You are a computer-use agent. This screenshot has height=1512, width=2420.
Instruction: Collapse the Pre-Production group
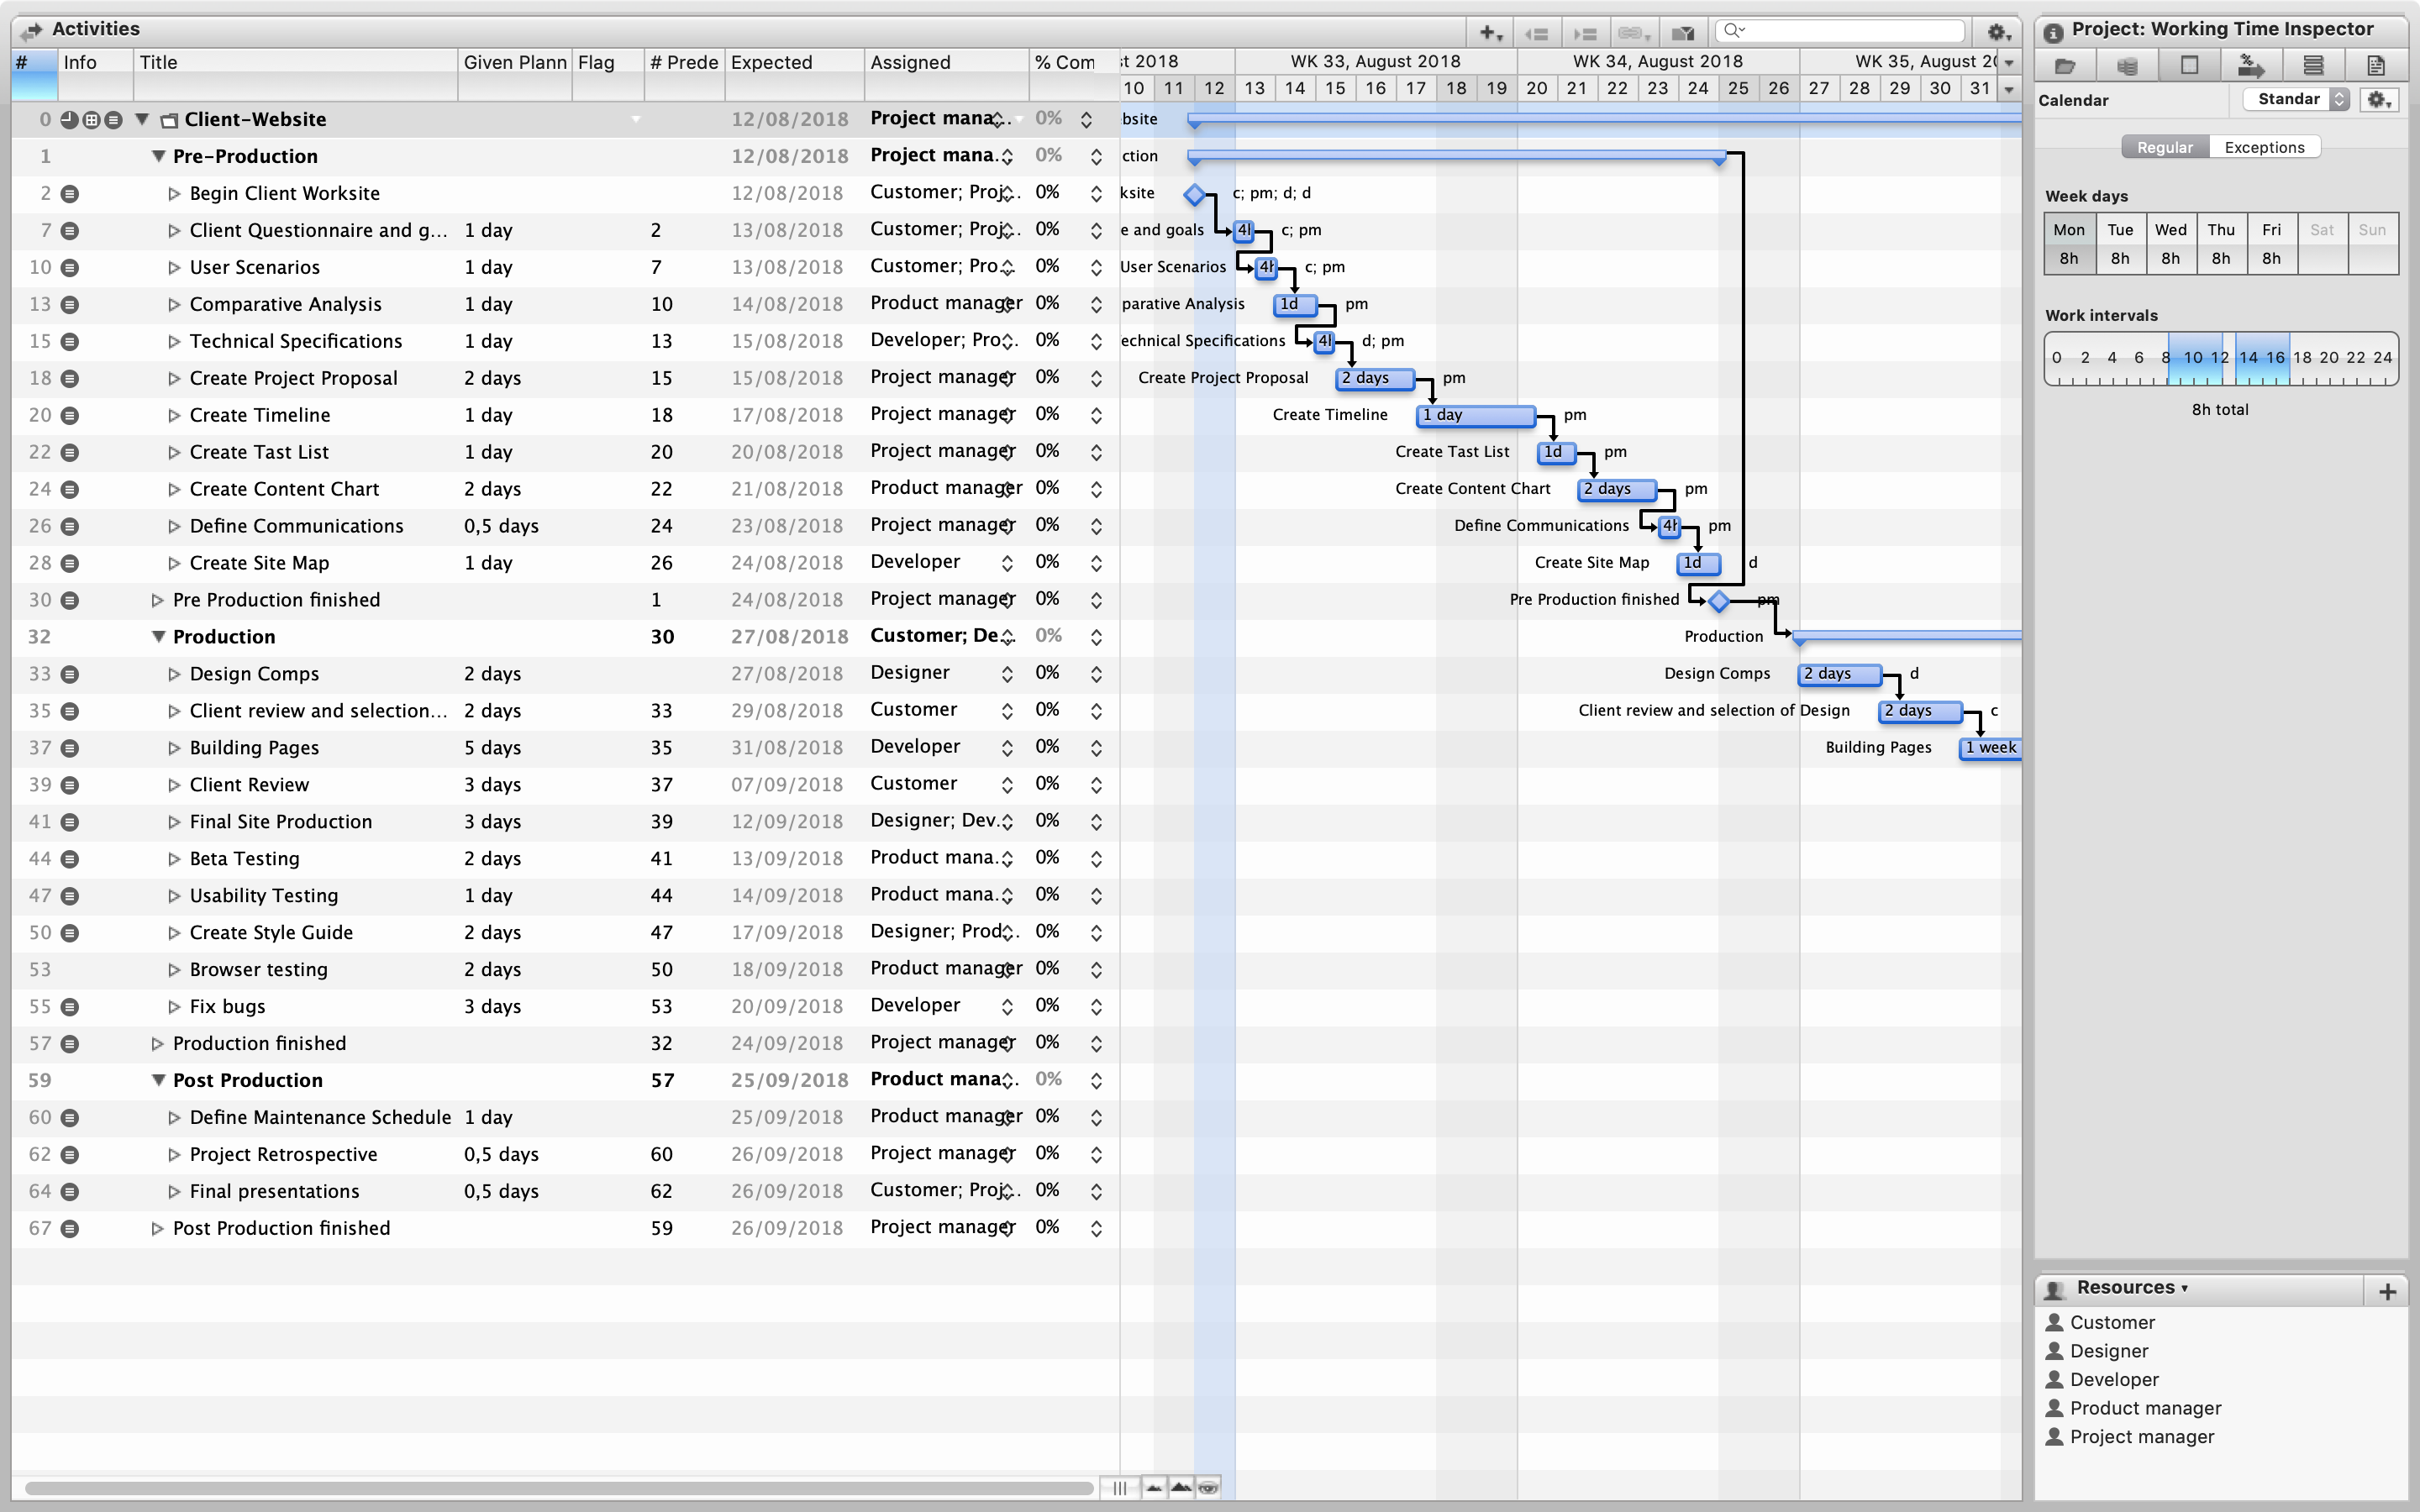(158, 156)
